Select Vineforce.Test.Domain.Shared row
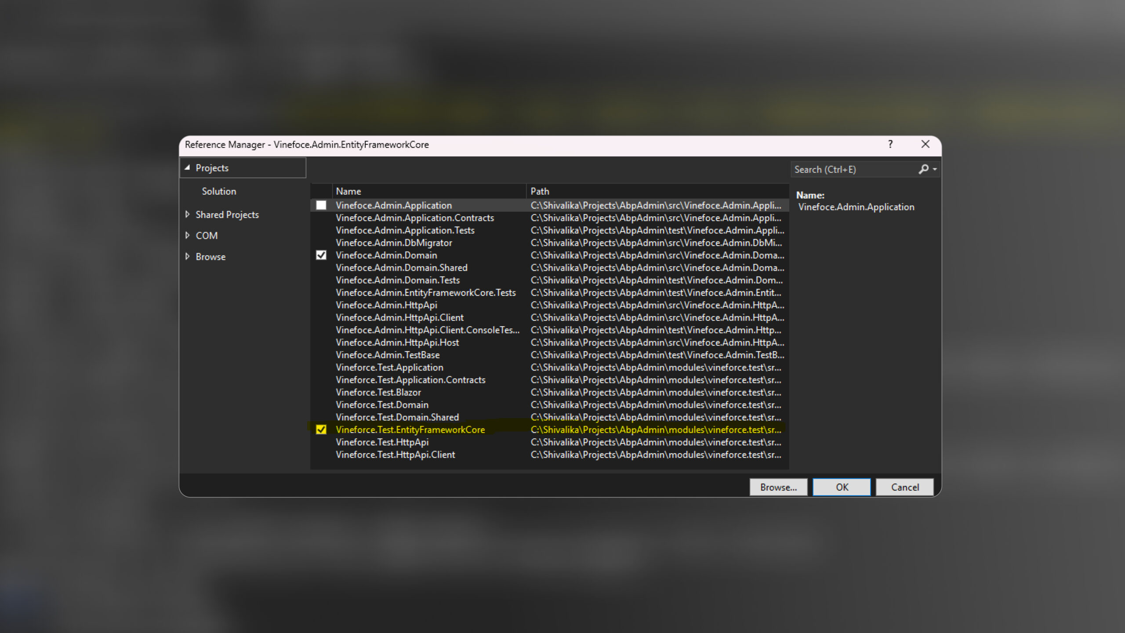The width and height of the screenshot is (1125, 633). coord(549,417)
